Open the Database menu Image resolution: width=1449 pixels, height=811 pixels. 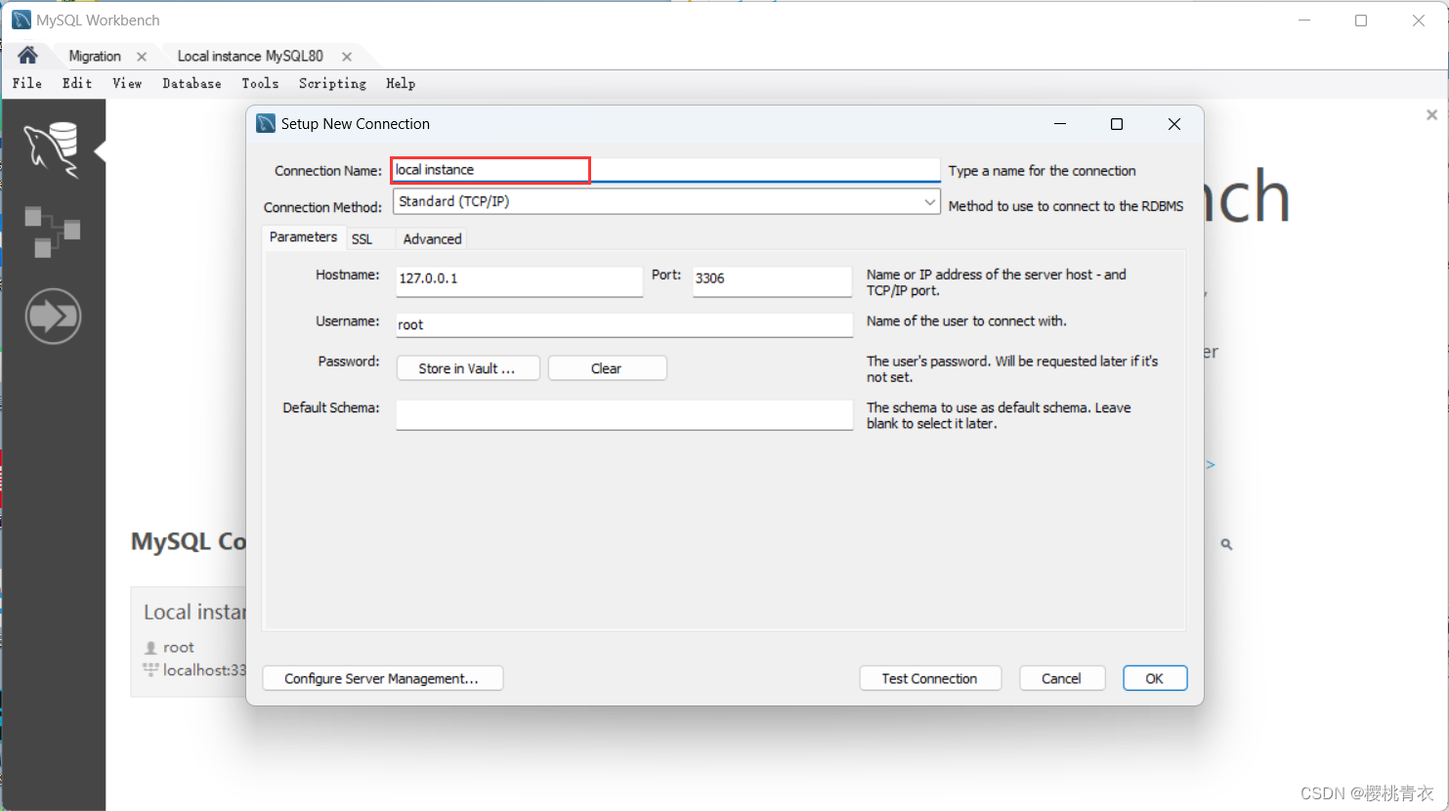pos(192,84)
